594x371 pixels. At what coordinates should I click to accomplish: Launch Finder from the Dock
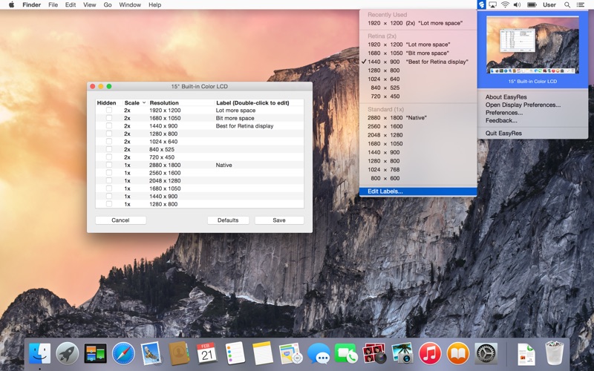(40, 354)
